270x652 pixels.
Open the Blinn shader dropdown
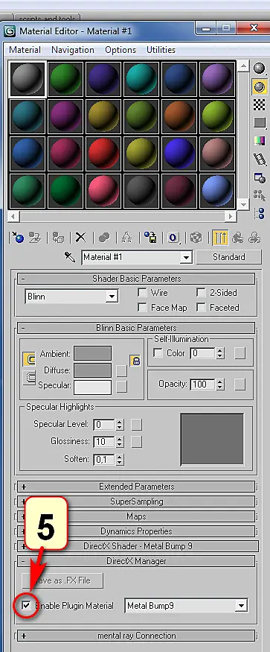tap(71, 297)
